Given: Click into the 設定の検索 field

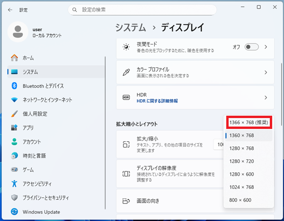Looking at the screenshot, I should (x=142, y=9).
